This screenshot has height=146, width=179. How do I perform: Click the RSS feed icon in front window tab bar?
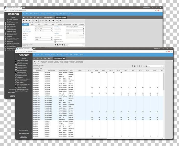[x=41, y=58]
